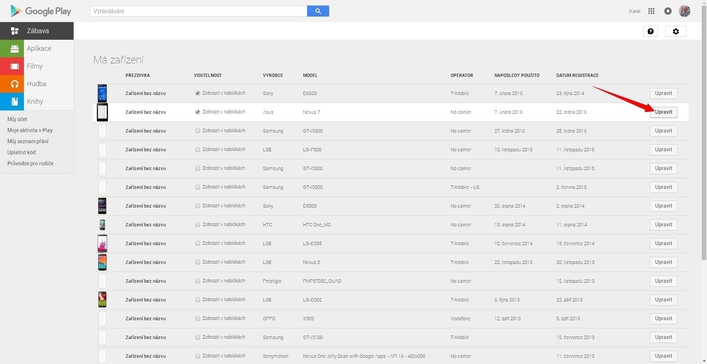707x364 pixels.
Task: Open help question mark button
Action: pyautogui.click(x=651, y=31)
